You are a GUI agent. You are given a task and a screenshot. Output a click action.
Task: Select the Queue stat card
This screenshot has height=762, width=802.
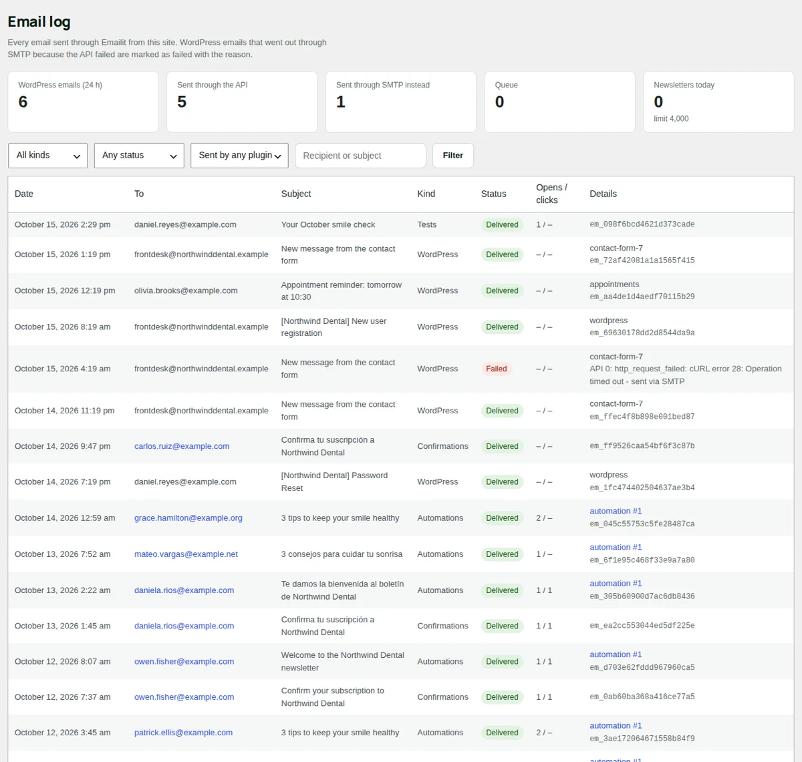(559, 102)
